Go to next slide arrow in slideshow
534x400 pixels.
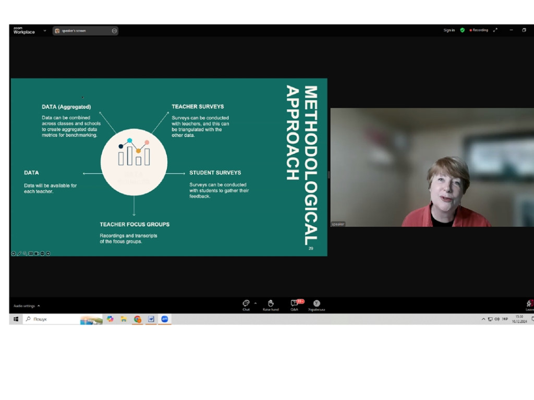48,254
